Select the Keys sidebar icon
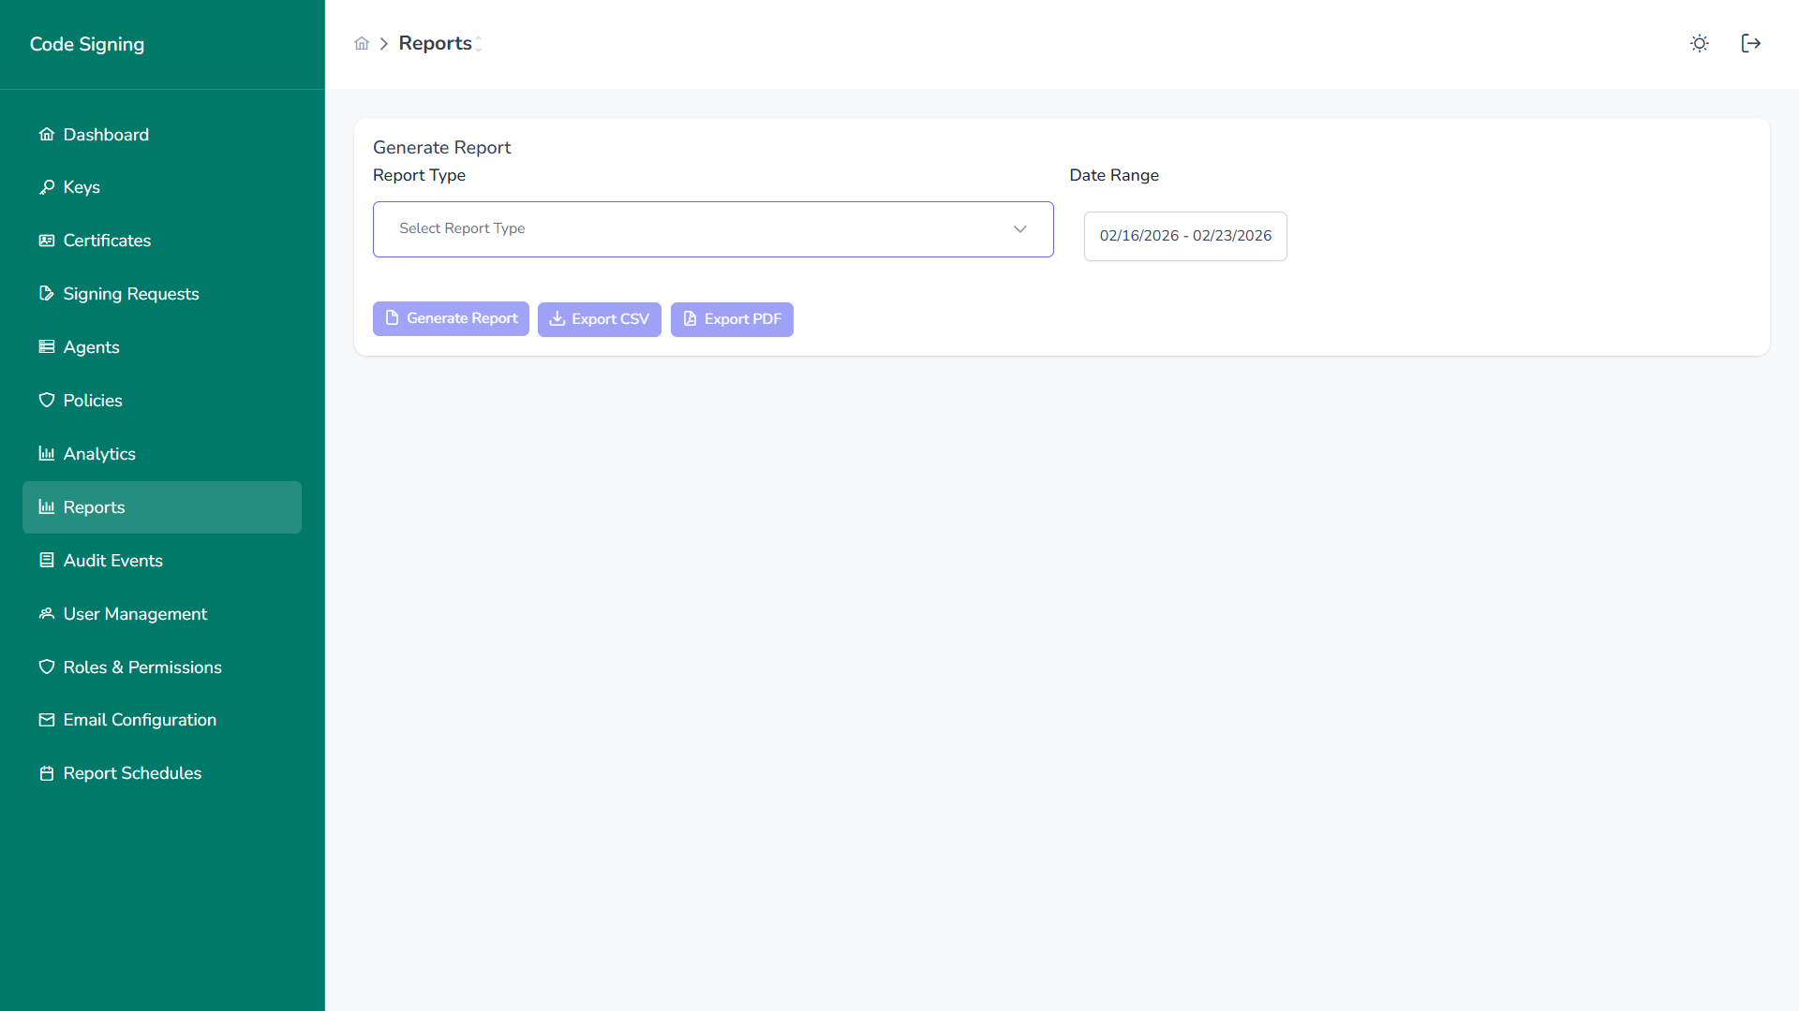 (x=46, y=186)
